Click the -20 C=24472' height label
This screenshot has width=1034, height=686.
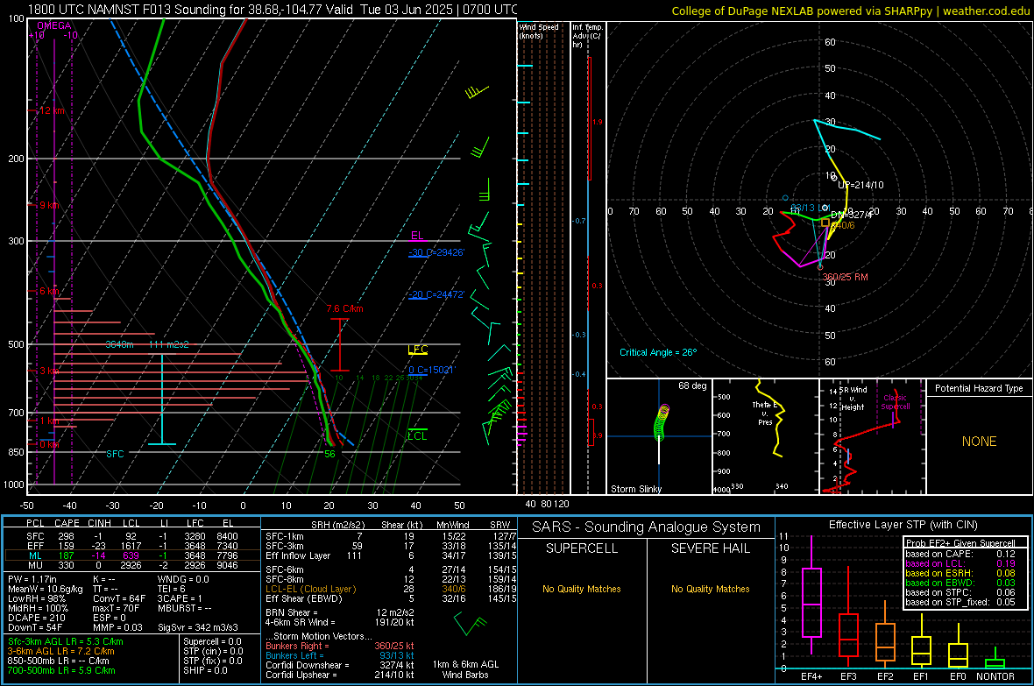pyautogui.click(x=436, y=295)
